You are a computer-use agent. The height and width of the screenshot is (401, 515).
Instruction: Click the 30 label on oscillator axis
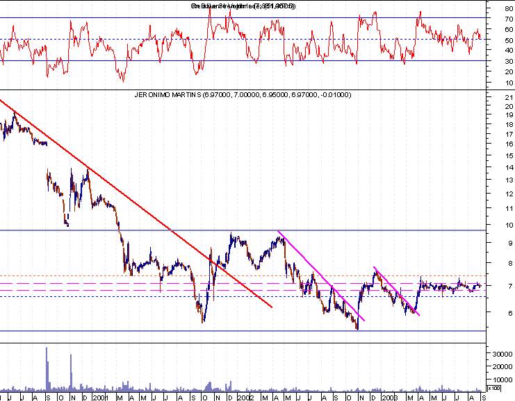coord(509,61)
